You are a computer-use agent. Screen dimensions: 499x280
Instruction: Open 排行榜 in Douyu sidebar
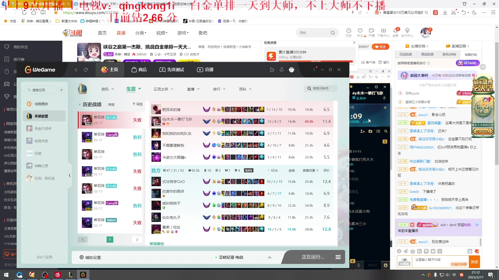tap(15, 59)
